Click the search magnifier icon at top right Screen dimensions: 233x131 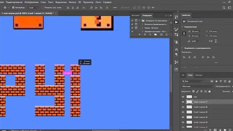(224, 8)
